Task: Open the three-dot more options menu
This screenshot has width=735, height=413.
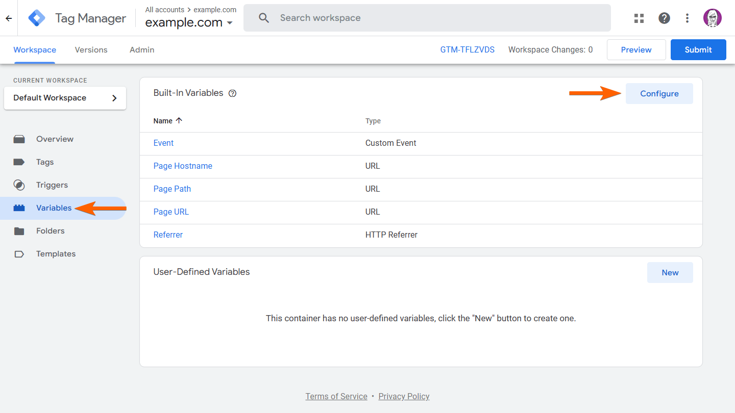Action: tap(687, 18)
